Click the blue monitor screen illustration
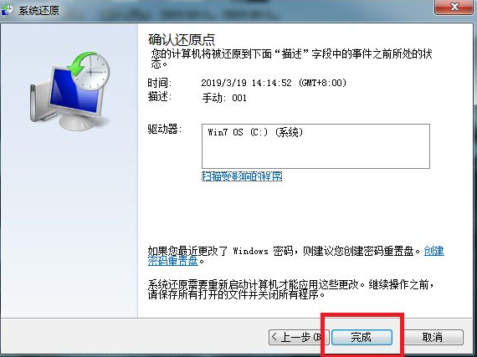Image resolution: width=477 pixels, height=357 pixels. point(74,93)
